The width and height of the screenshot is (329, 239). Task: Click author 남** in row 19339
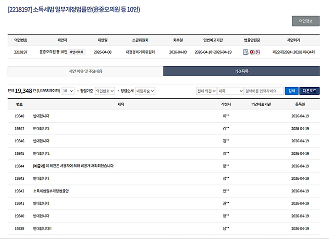(x=226, y=228)
